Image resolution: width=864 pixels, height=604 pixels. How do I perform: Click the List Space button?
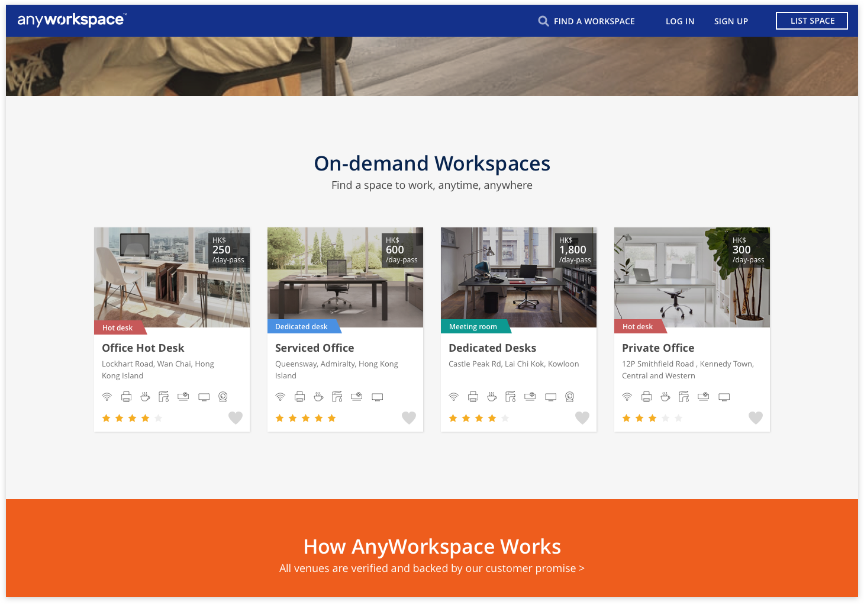(812, 21)
